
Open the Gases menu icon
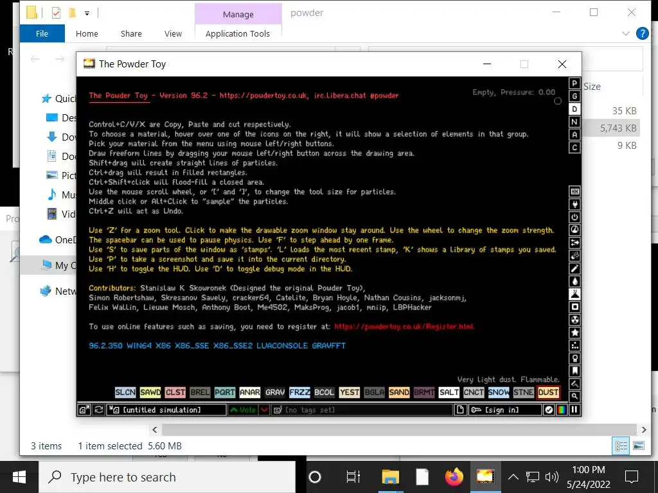(574, 268)
